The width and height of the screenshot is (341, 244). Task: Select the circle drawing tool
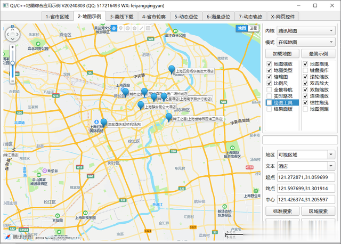click(x=128, y=28)
